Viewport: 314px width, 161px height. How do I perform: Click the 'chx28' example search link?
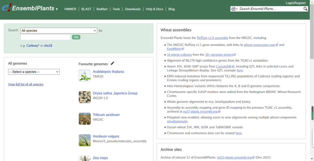click(x=48, y=46)
